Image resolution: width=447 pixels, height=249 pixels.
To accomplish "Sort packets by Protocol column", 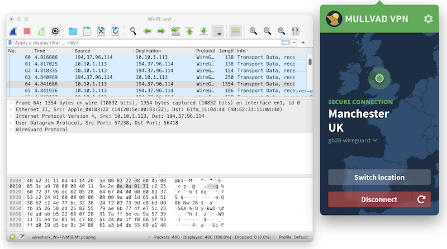I will [206, 51].
